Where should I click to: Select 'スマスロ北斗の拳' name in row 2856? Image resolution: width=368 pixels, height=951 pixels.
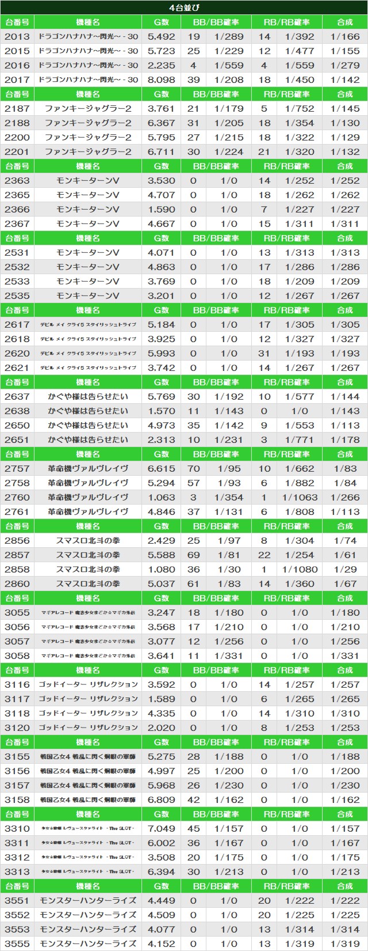coord(88,540)
